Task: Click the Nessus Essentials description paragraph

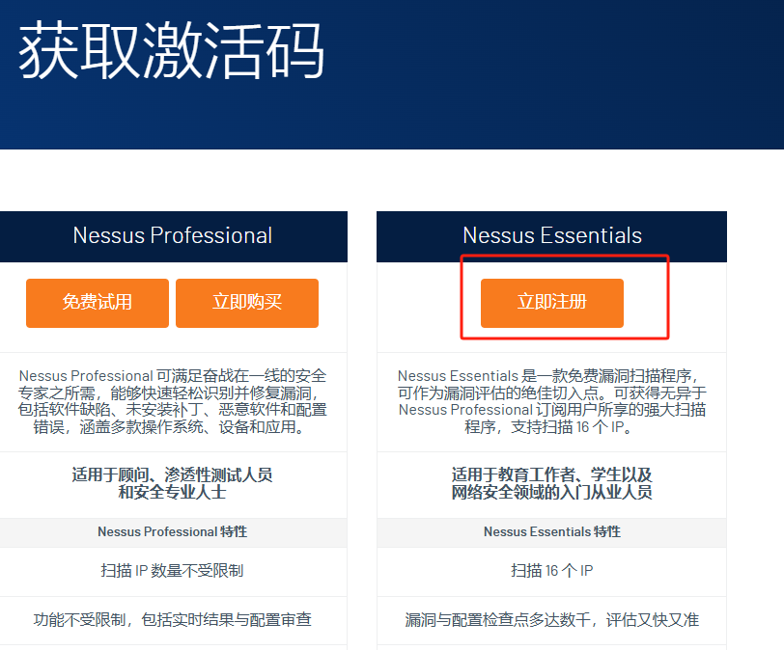Action: (552, 401)
